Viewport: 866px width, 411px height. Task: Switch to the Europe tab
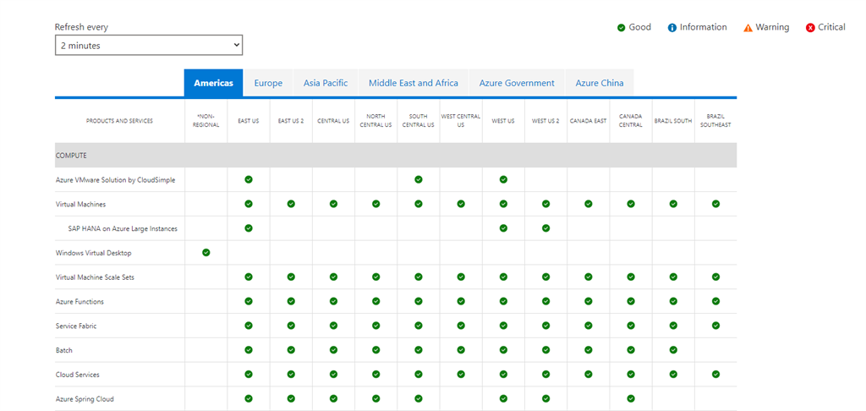(268, 83)
